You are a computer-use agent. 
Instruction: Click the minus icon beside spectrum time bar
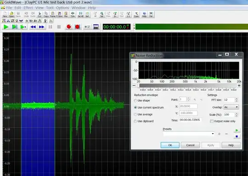134,85
